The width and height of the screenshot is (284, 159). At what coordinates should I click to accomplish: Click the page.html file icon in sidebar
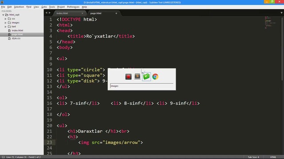(9, 34)
